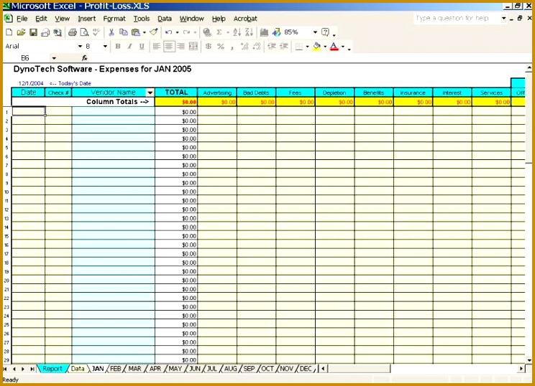
Task: Increase decimal places
Action: click(244, 47)
